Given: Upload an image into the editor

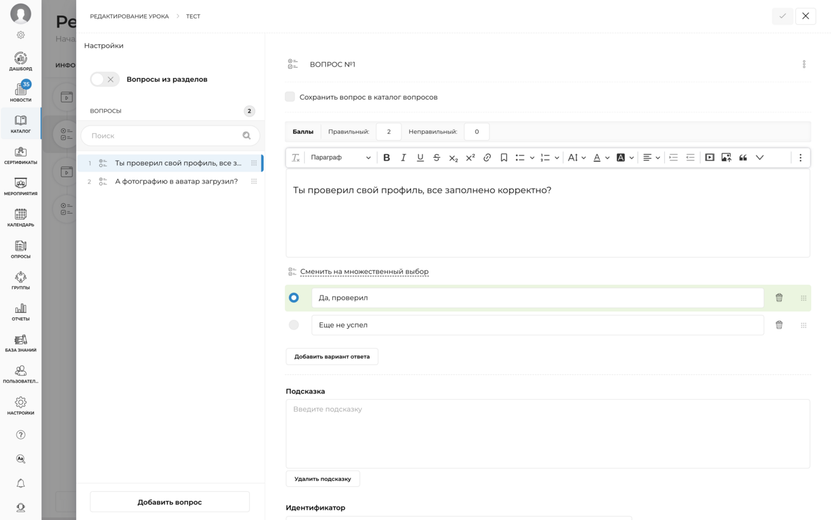Looking at the screenshot, I should click(x=726, y=157).
